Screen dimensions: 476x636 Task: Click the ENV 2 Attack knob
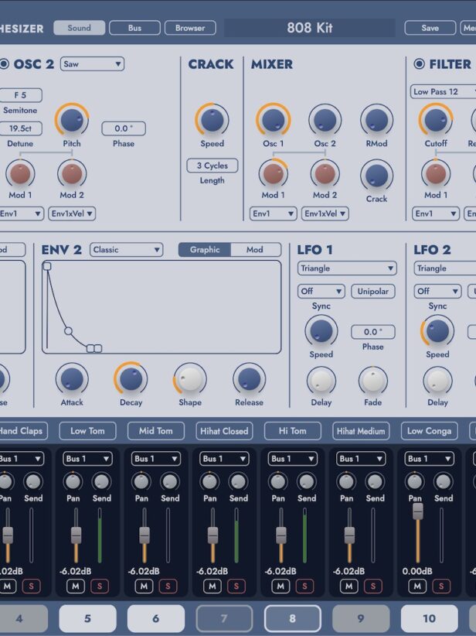point(72,379)
